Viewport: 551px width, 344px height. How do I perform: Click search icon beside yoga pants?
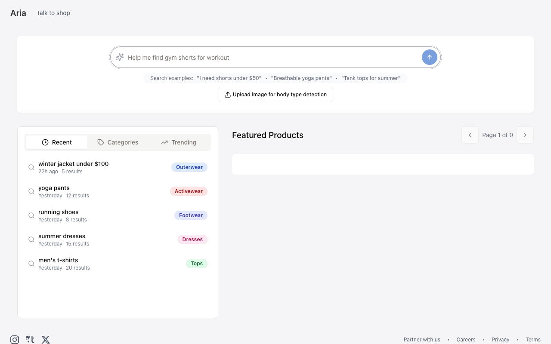tap(31, 191)
